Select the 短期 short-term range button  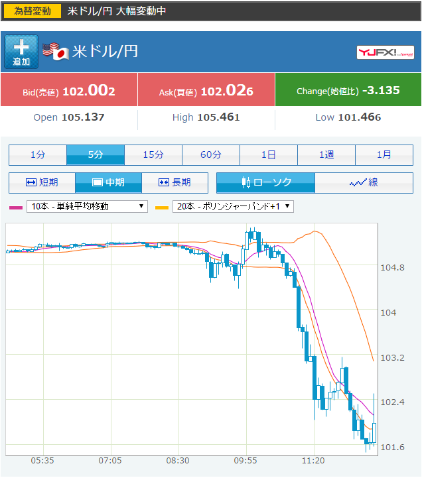click(42, 182)
